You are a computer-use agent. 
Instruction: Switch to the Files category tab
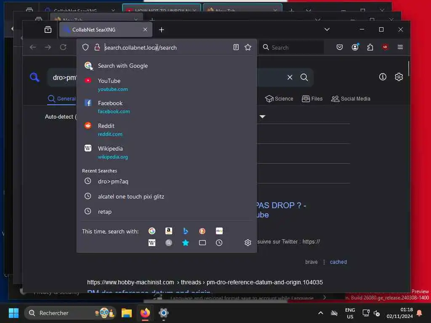[312, 98]
